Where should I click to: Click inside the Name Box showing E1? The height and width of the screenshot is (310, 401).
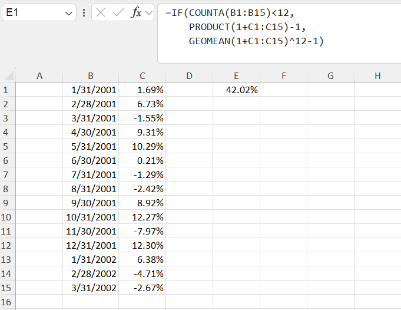pos(32,12)
